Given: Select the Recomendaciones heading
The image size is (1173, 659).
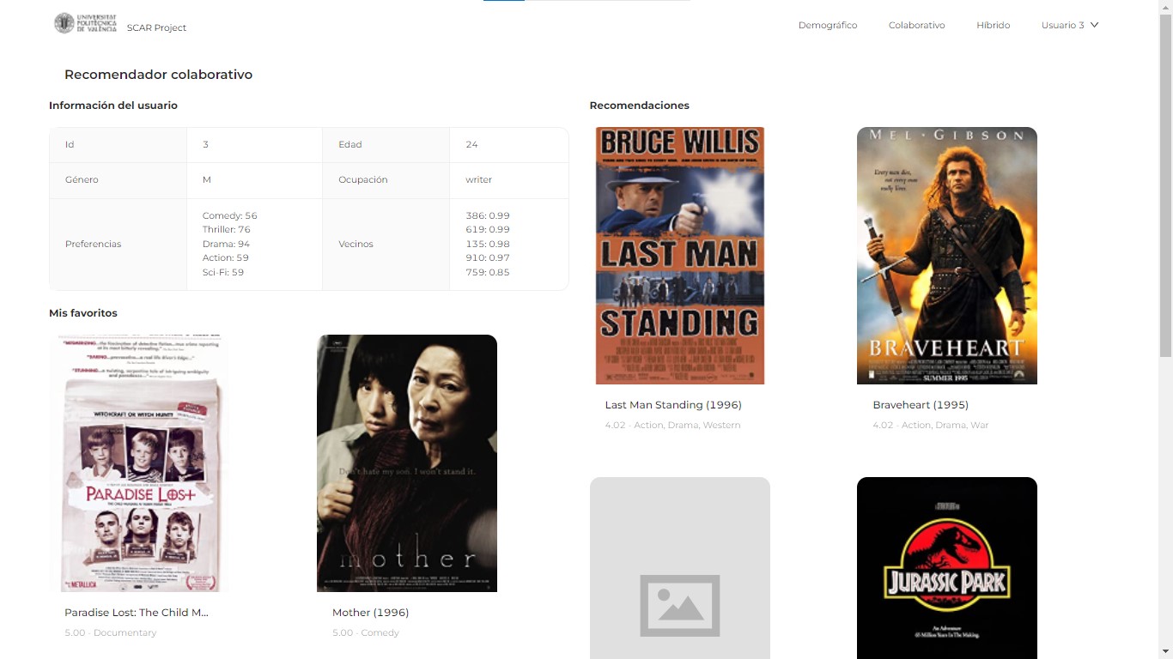Looking at the screenshot, I should click(640, 106).
